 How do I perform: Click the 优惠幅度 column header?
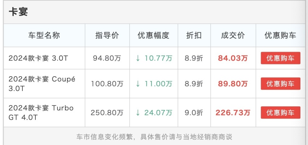[154, 35]
